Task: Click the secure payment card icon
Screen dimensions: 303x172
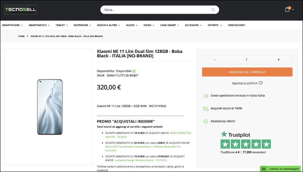Action: pos(206,108)
